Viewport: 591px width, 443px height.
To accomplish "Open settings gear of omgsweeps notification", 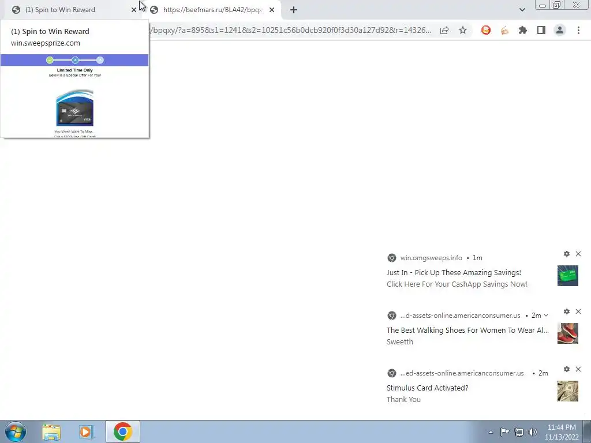I will (567, 254).
